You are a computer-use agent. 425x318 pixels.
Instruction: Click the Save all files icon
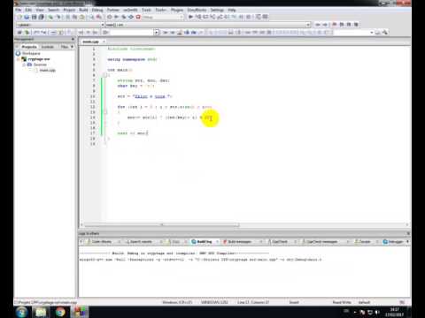pyautogui.click(x=42, y=17)
